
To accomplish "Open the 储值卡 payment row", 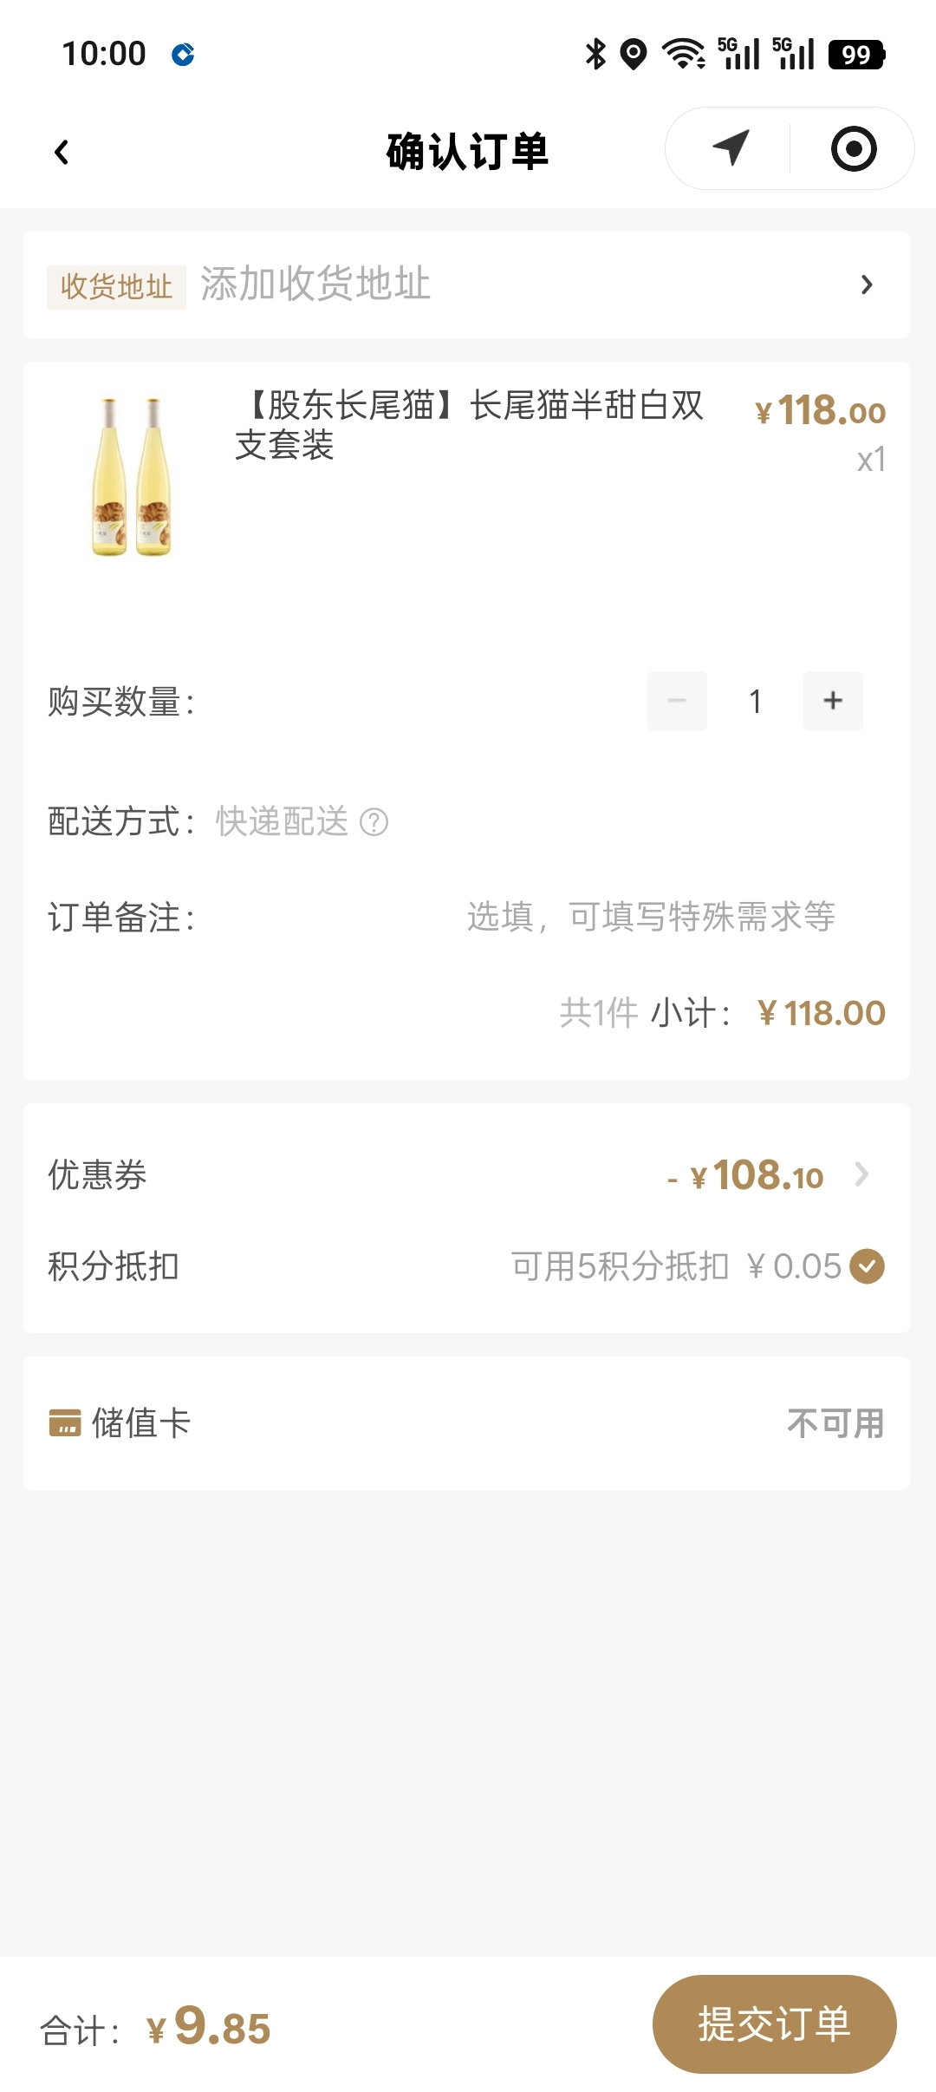I will [466, 1423].
